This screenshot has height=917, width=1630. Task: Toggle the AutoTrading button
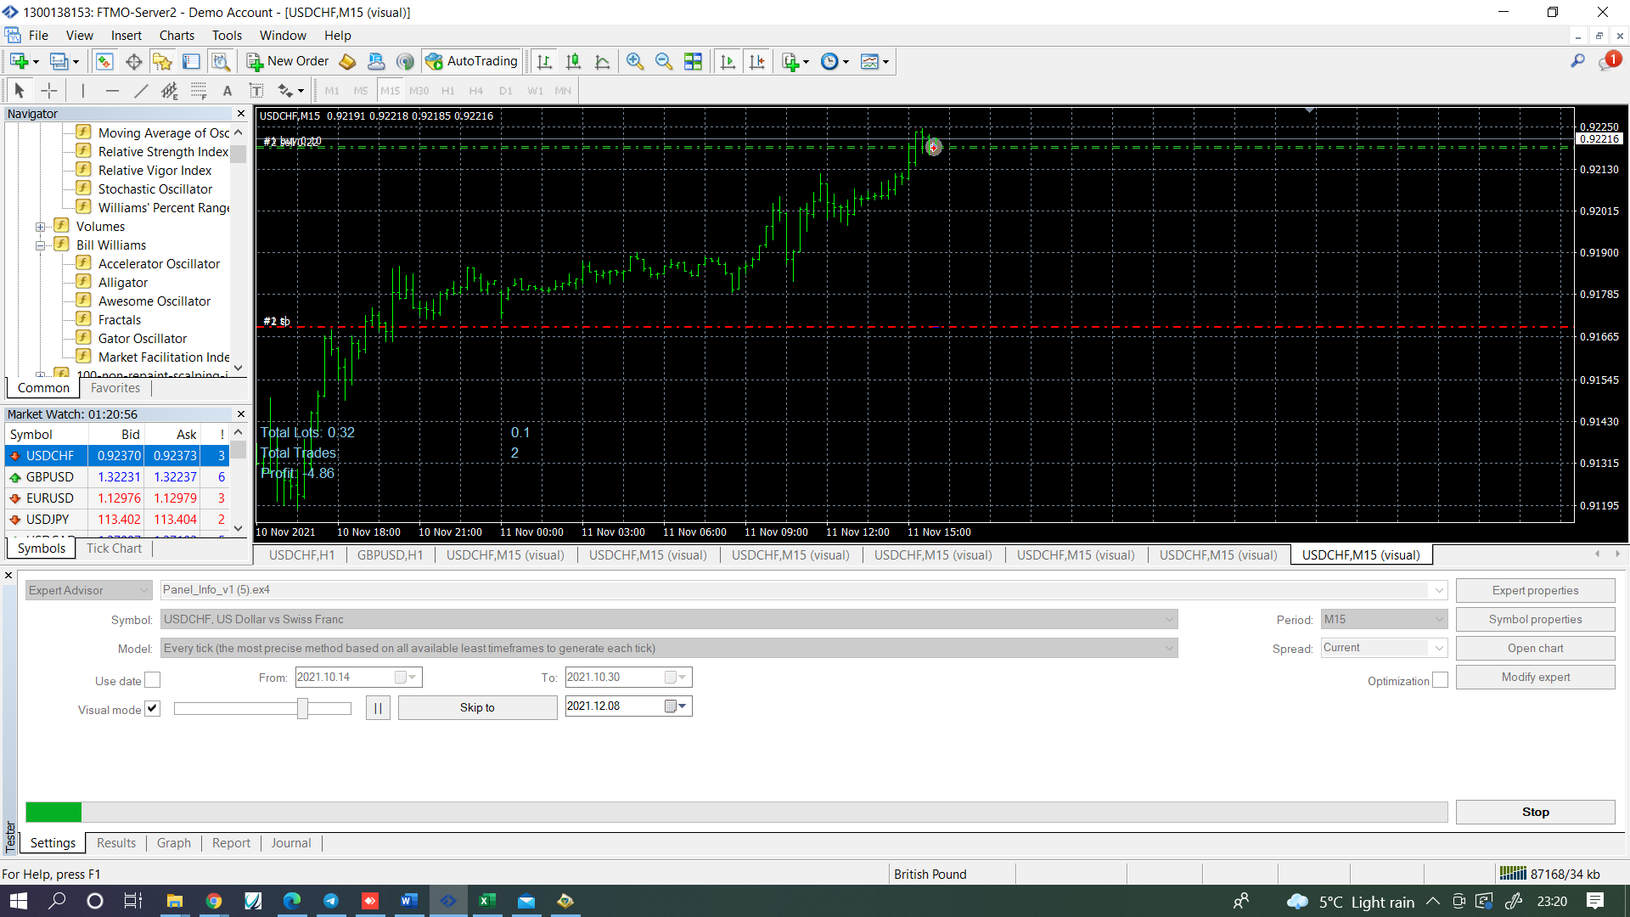472,61
